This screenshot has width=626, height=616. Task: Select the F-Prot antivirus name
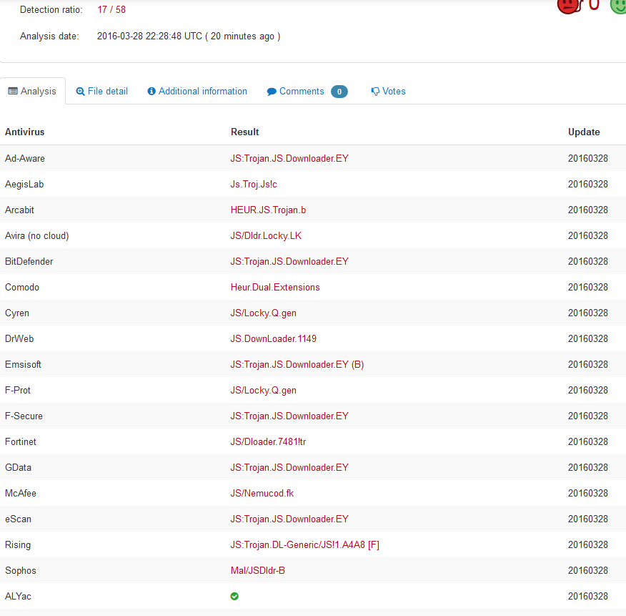[18, 390]
